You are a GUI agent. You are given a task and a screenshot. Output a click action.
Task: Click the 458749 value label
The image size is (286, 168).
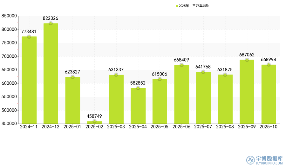(x=94, y=116)
